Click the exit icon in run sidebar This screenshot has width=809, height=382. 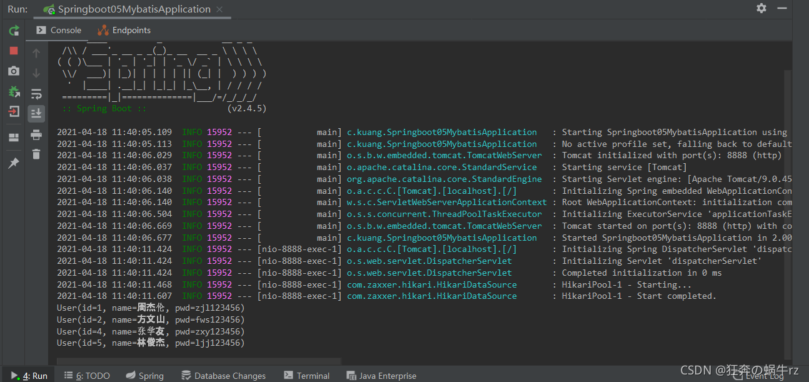point(14,112)
